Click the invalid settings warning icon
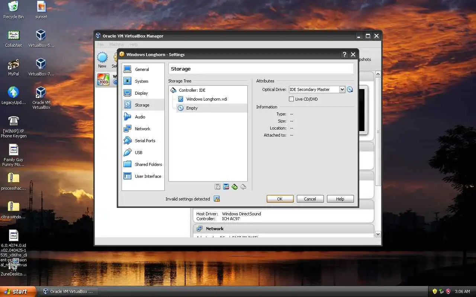 (217, 199)
